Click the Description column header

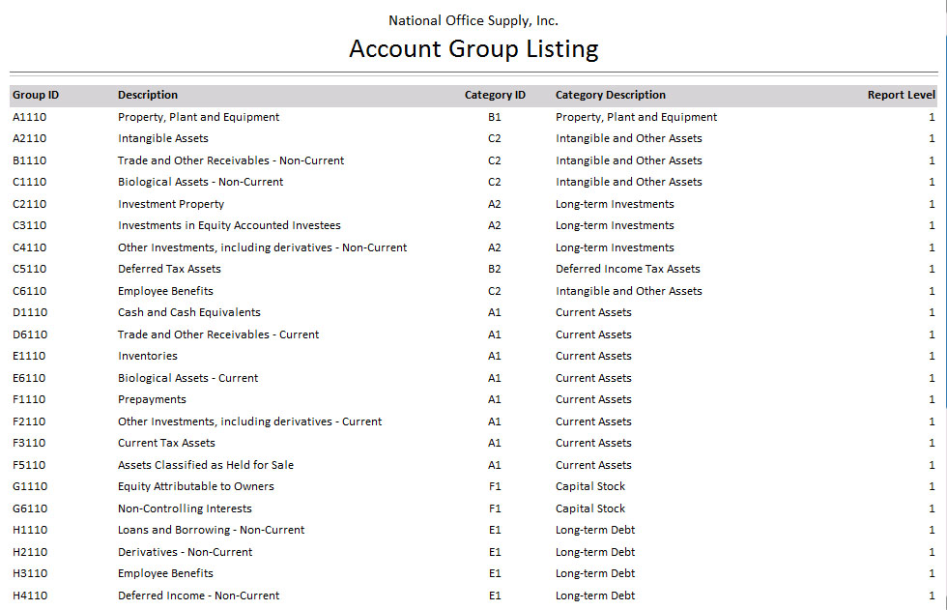tap(148, 95)
